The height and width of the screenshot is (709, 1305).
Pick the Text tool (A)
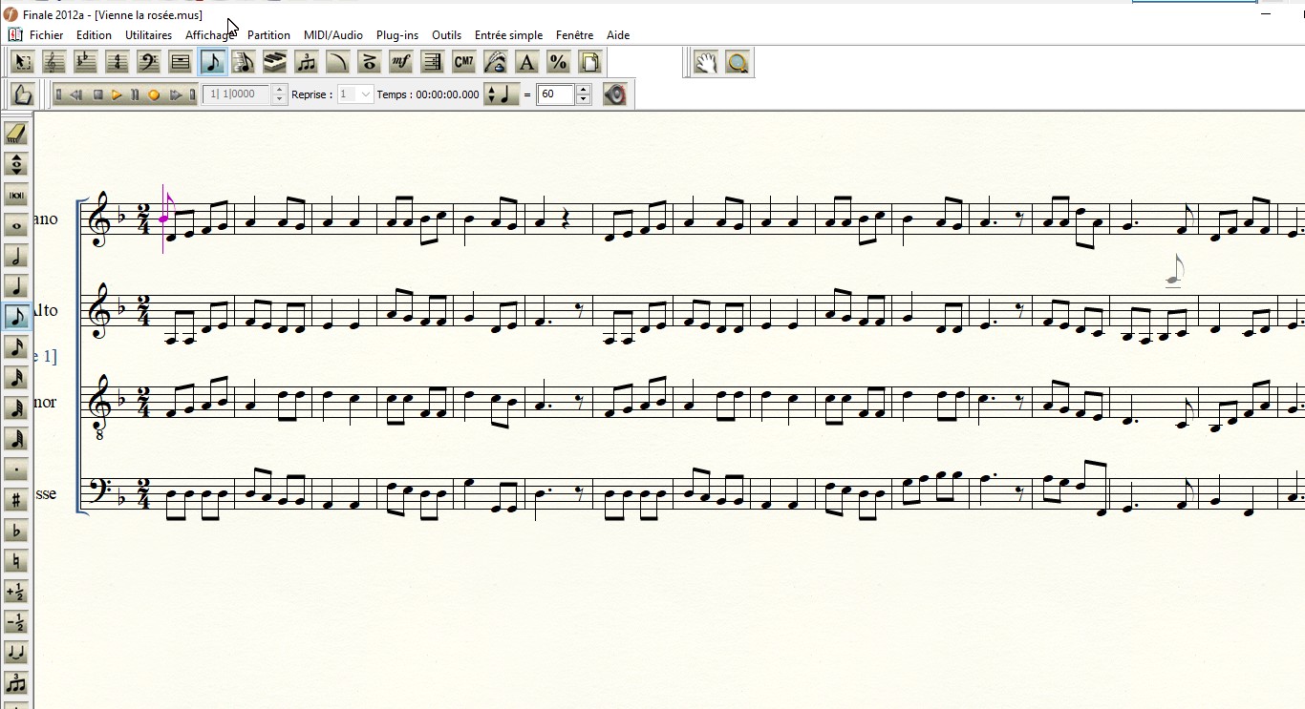tap(526, 62)
